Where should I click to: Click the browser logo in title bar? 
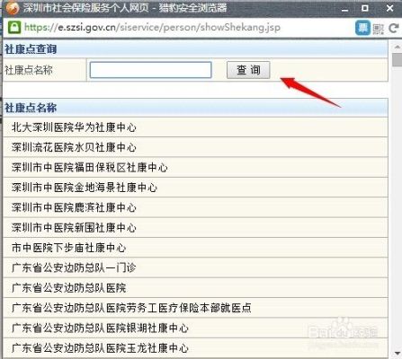tap(13, 8)
